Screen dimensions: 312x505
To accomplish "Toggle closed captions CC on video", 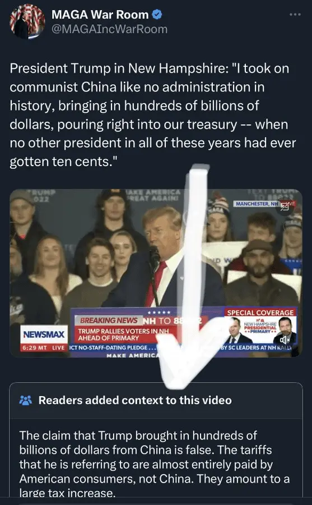I will point(285,208).
